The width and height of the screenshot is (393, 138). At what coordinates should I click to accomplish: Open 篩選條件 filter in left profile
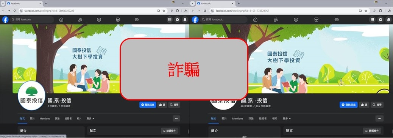170,131
